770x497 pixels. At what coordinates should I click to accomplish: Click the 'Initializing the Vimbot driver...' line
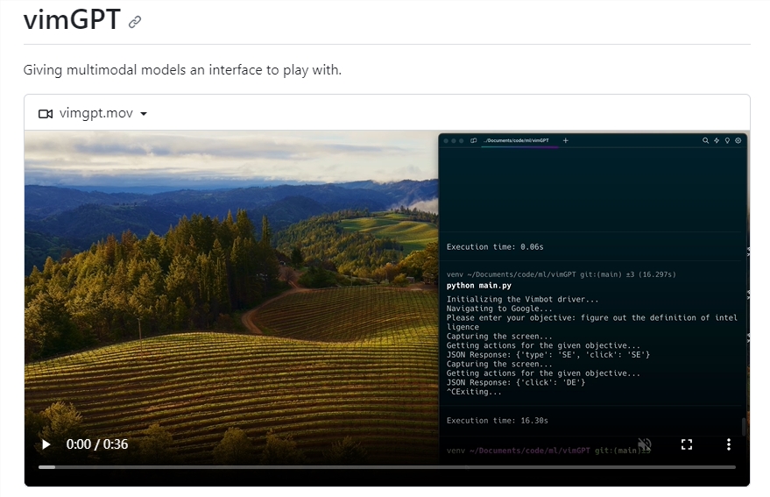tap(522, 300)
